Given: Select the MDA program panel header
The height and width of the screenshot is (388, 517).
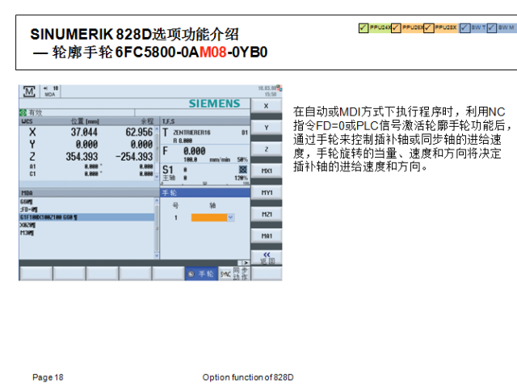Looking at the screenshot, I should click(x=89, y=192).
